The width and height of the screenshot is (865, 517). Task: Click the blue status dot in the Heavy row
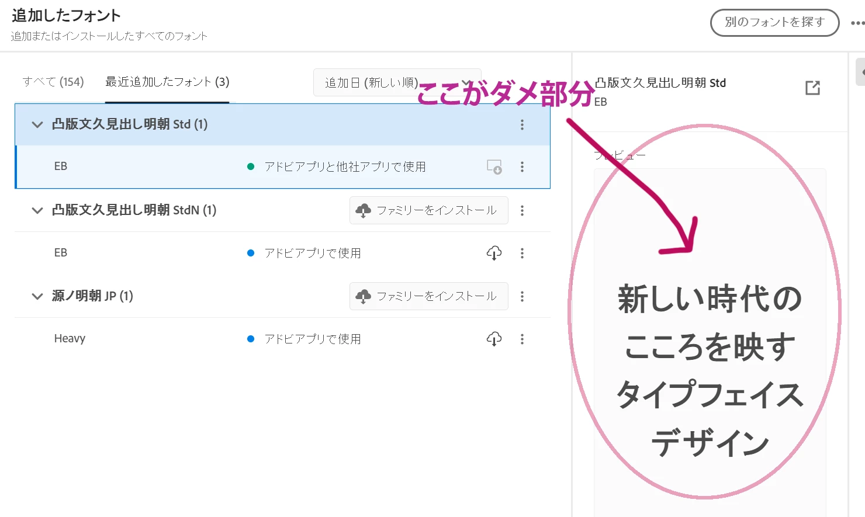click(x=251, y=339)
